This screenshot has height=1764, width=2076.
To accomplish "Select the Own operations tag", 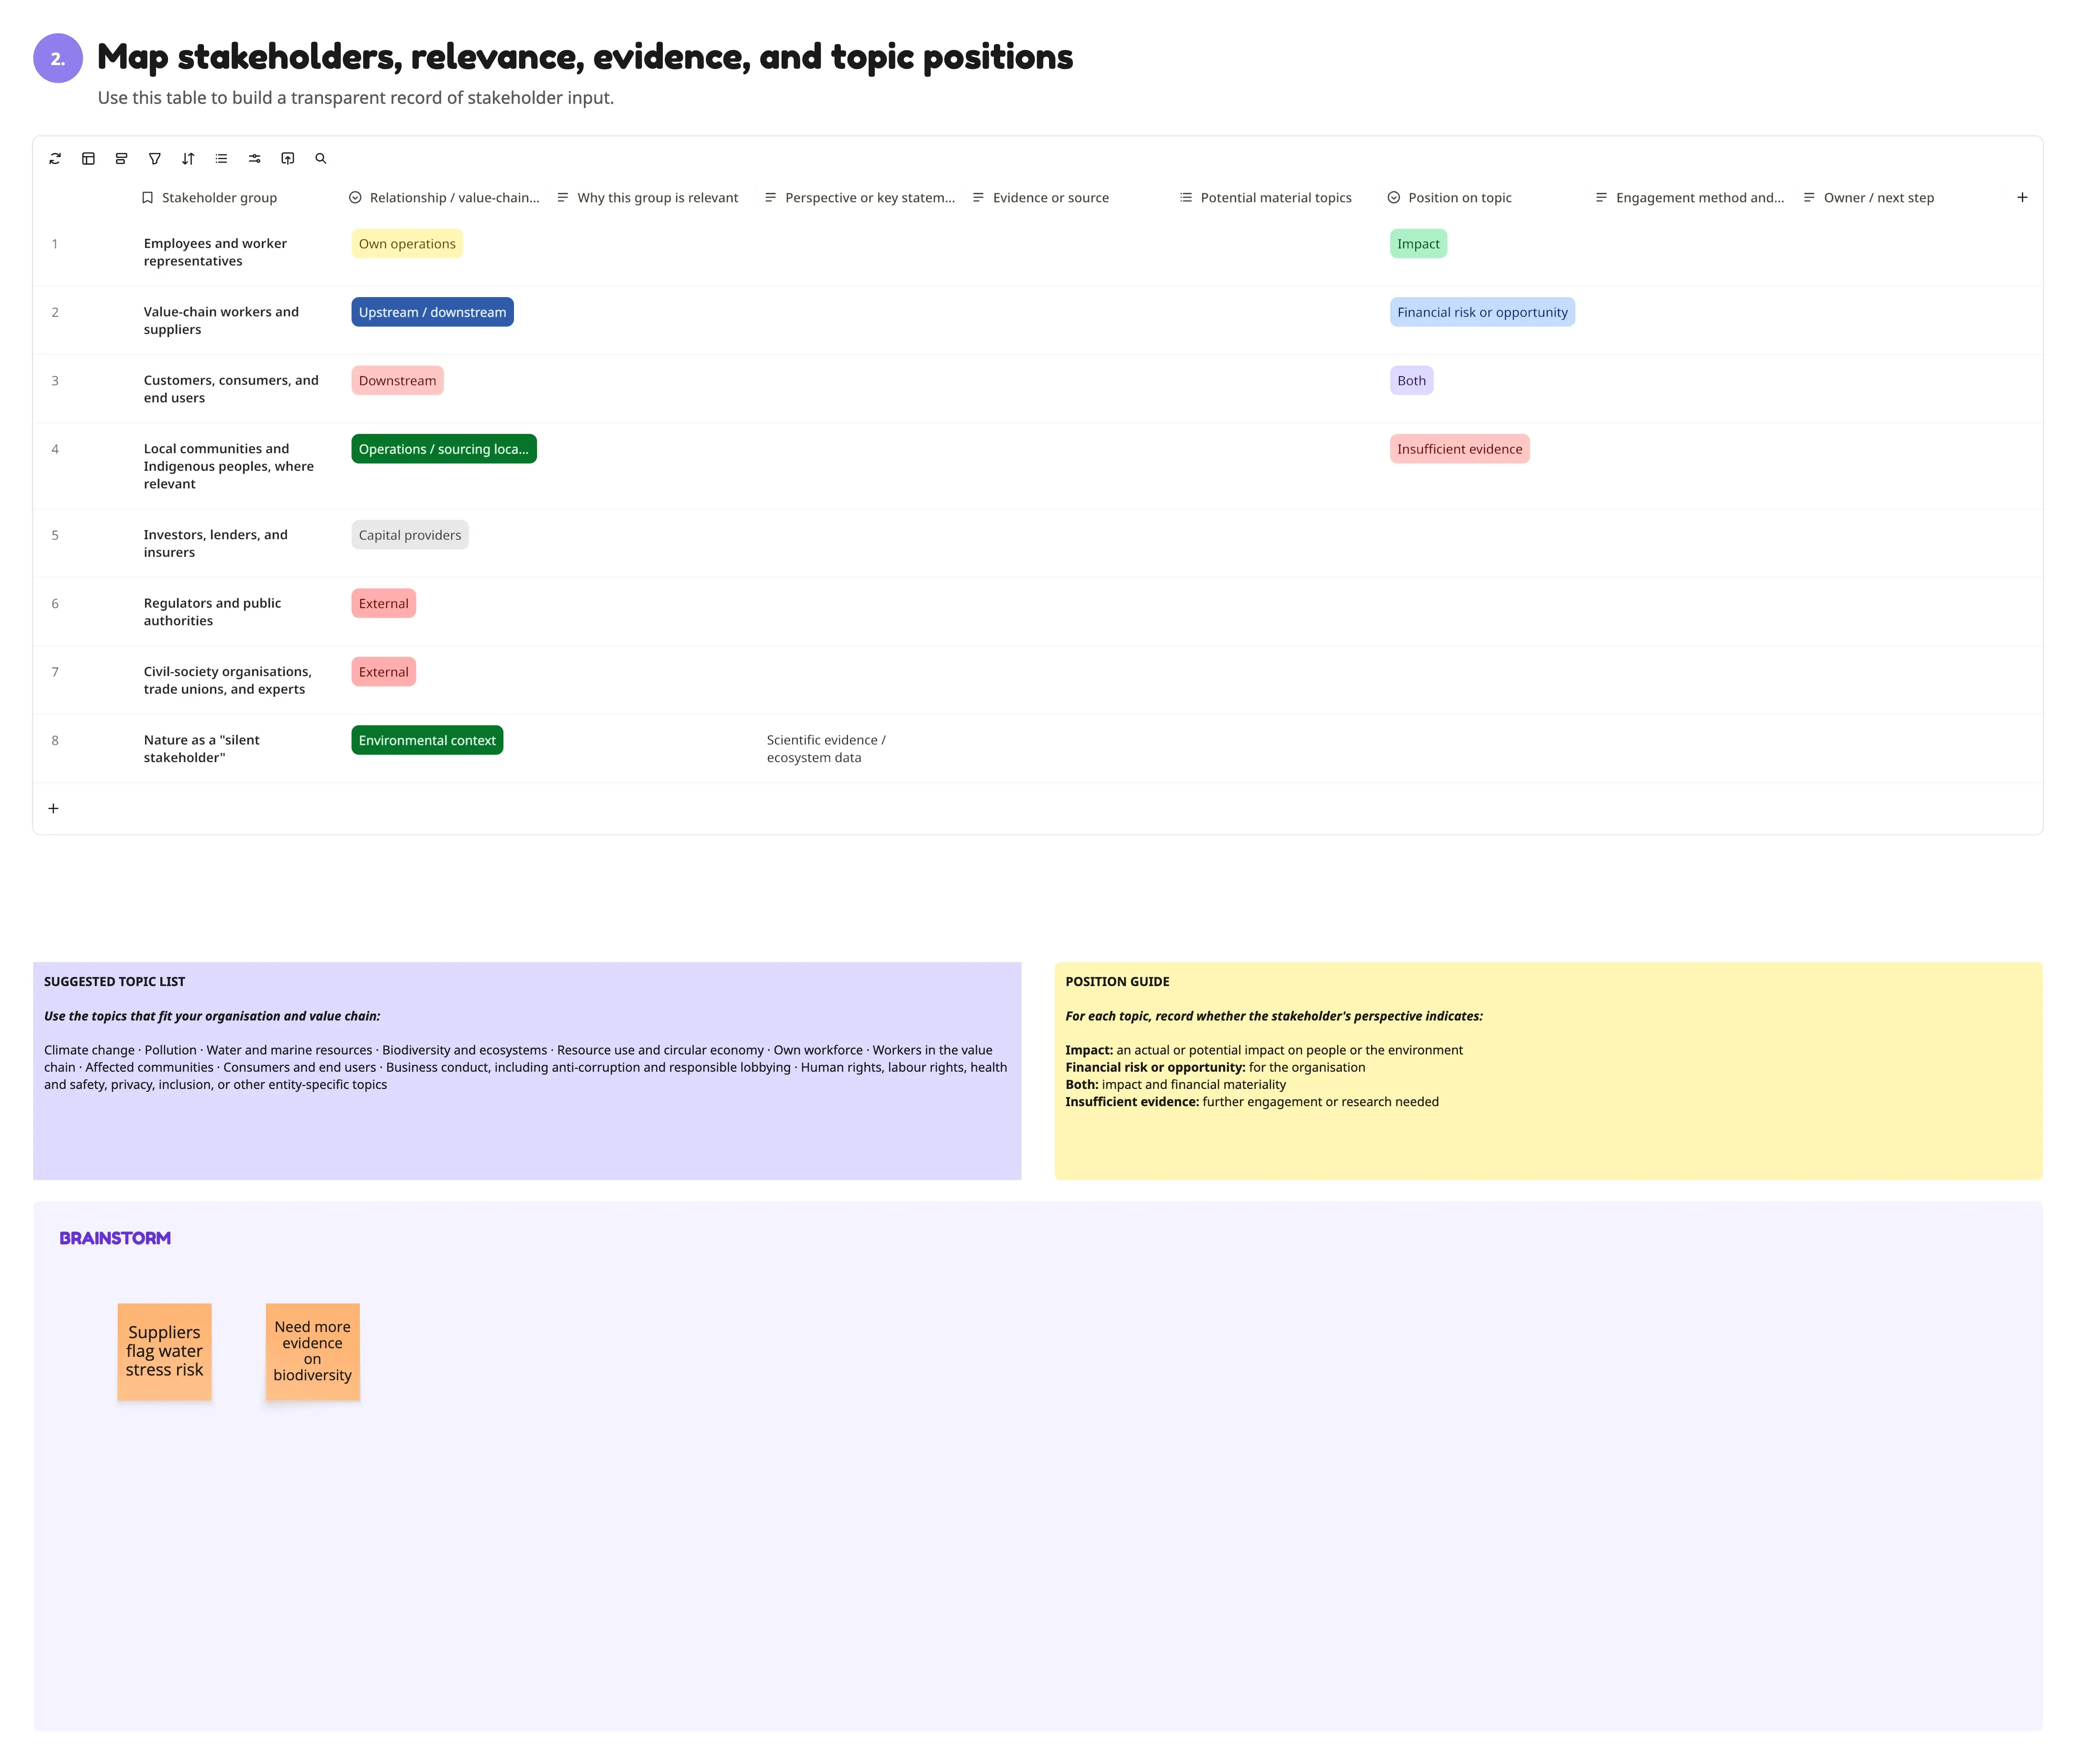I will [407, 244].
